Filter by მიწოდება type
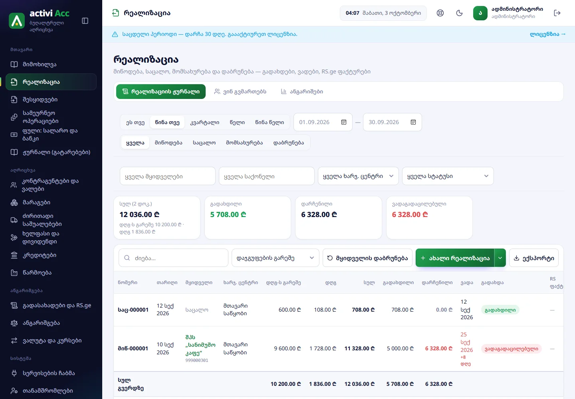The image size is (575, 399). coord(169,142)
